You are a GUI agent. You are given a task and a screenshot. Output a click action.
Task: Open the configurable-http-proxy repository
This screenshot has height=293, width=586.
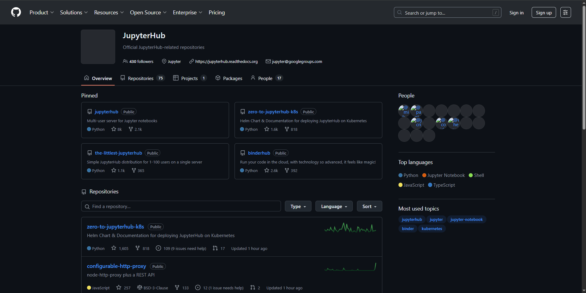pyautogui.click(x=116, y=266)
